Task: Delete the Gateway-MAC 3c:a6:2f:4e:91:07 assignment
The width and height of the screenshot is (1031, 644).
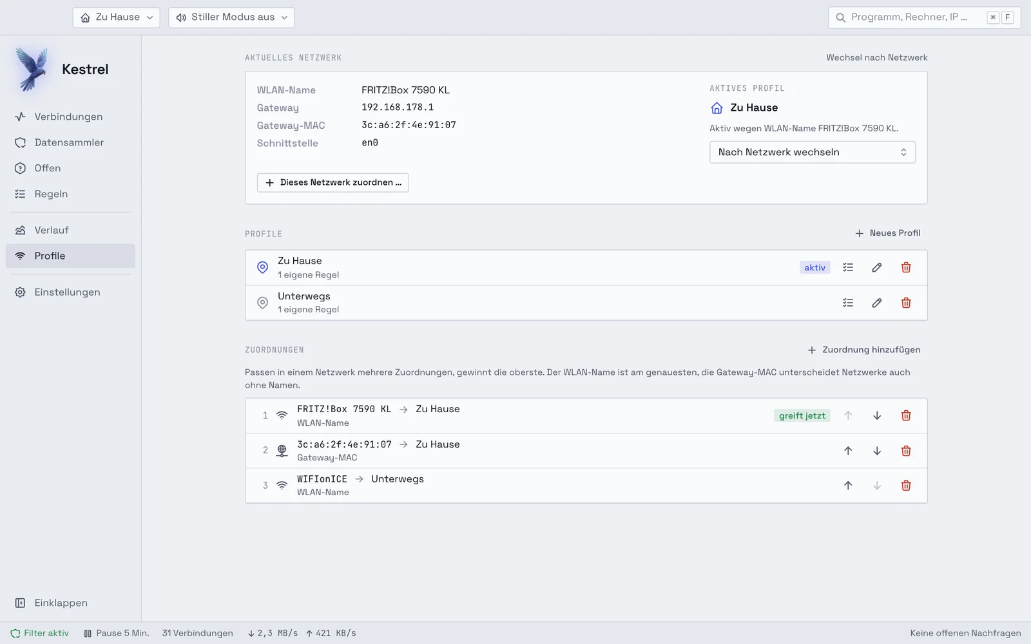Action: 906,451
